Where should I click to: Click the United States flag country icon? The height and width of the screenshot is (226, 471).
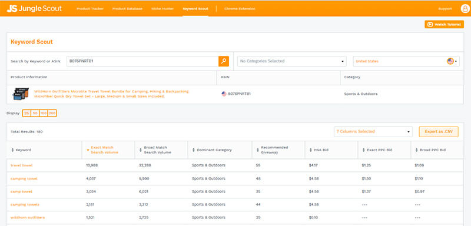pyautogui.click(x=450, y=61)
